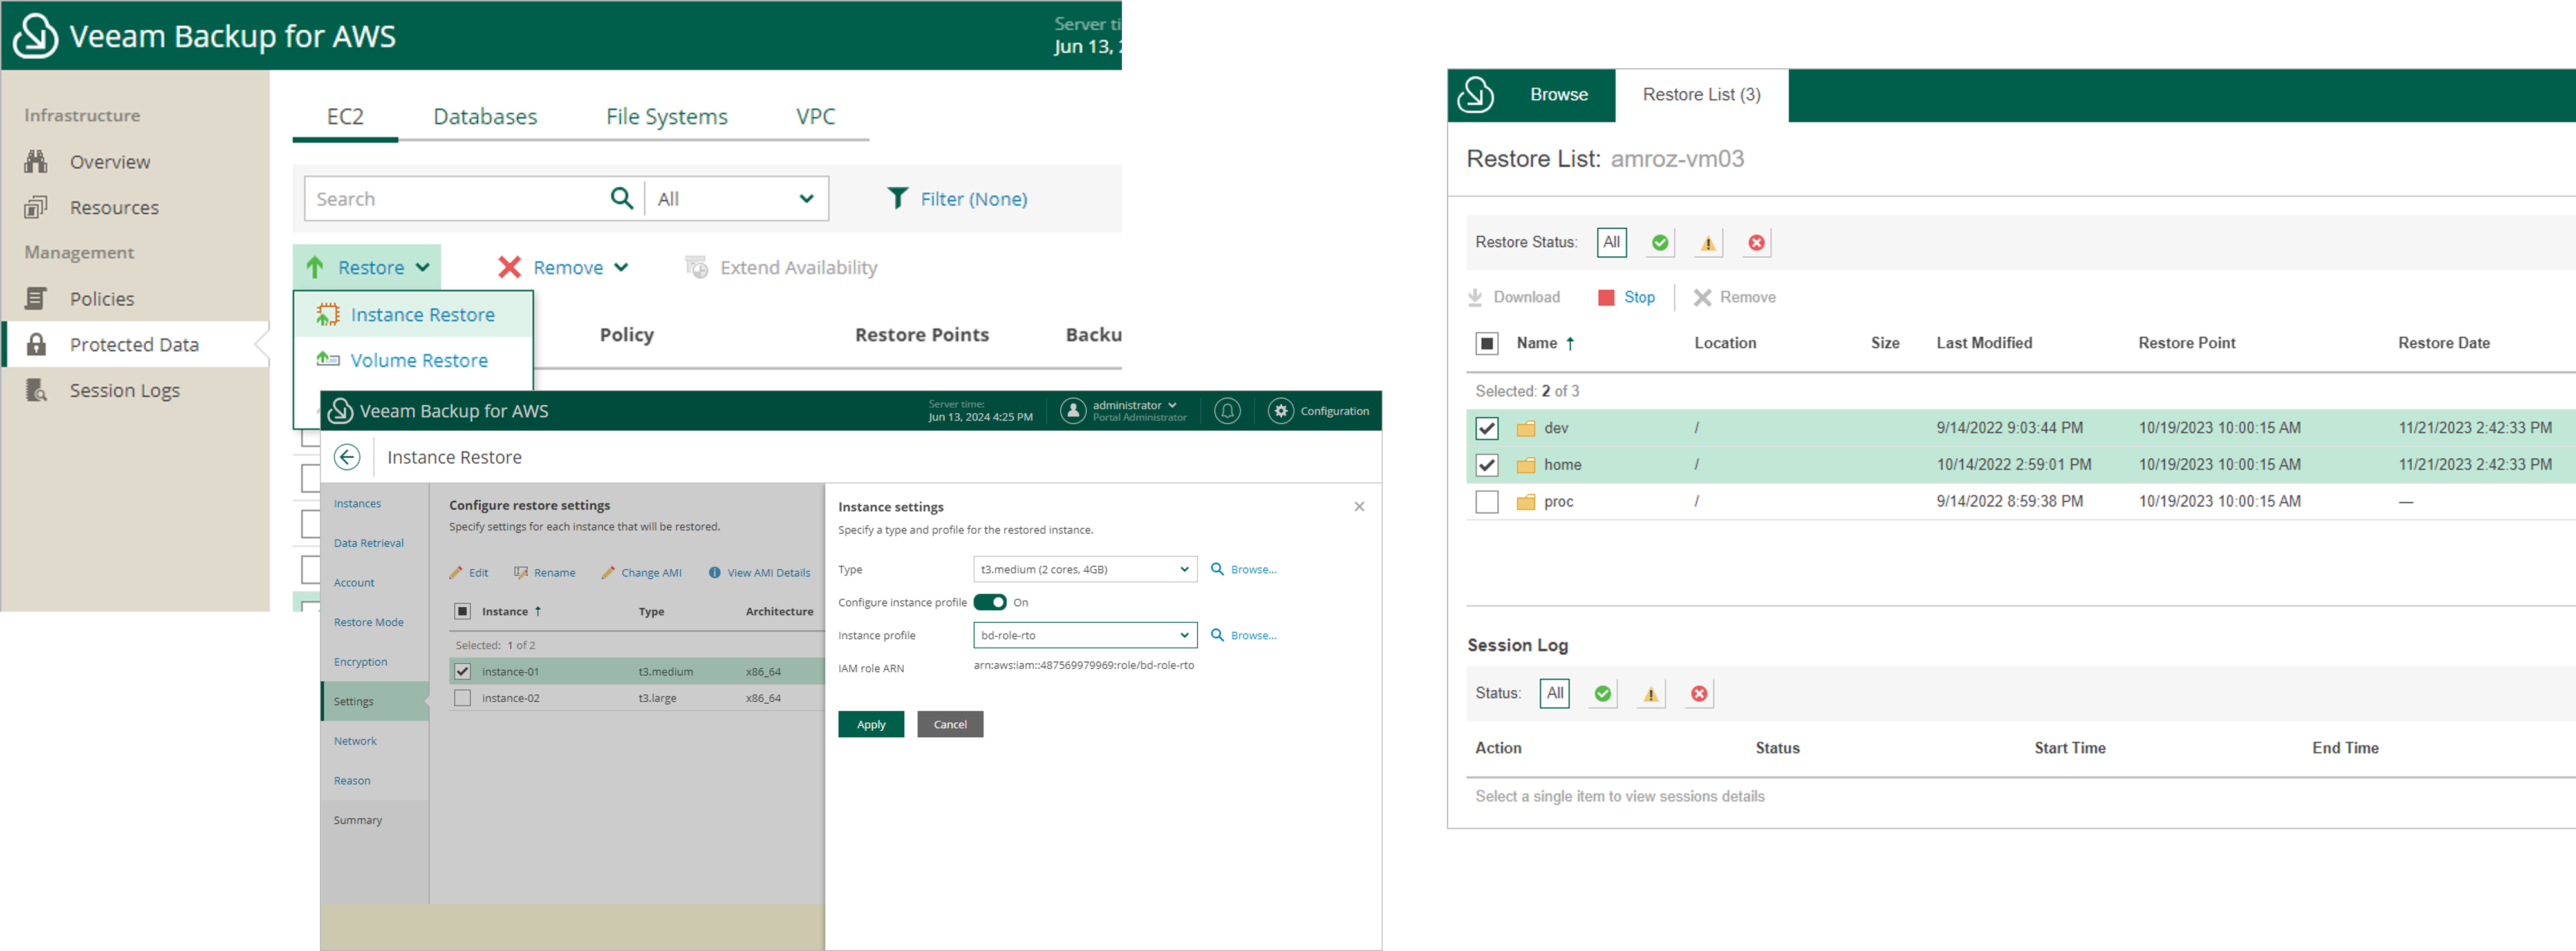This screenshot has height=951, width=2576.
Task: Click the Cancel button
Action: pyautogui.click(x=950, y=725)
